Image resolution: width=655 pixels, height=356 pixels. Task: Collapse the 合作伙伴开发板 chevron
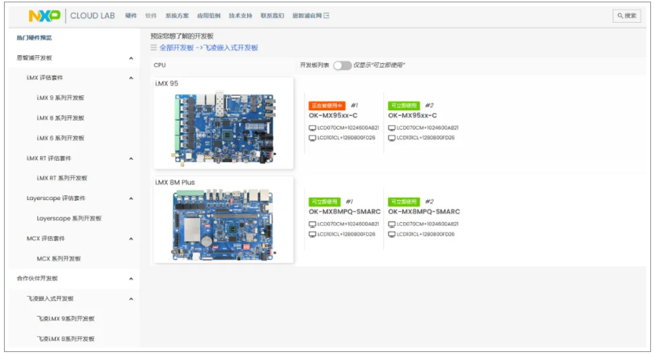pyautogui.click(x=131, y=279)
